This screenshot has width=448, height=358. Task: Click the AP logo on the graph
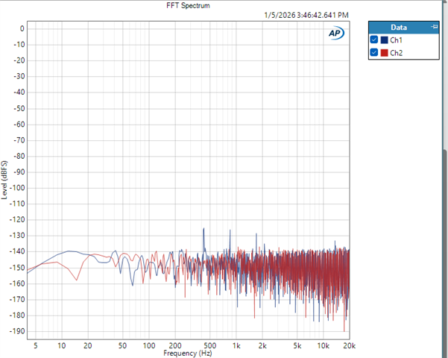pyautogui.click(x=336, y=33)
